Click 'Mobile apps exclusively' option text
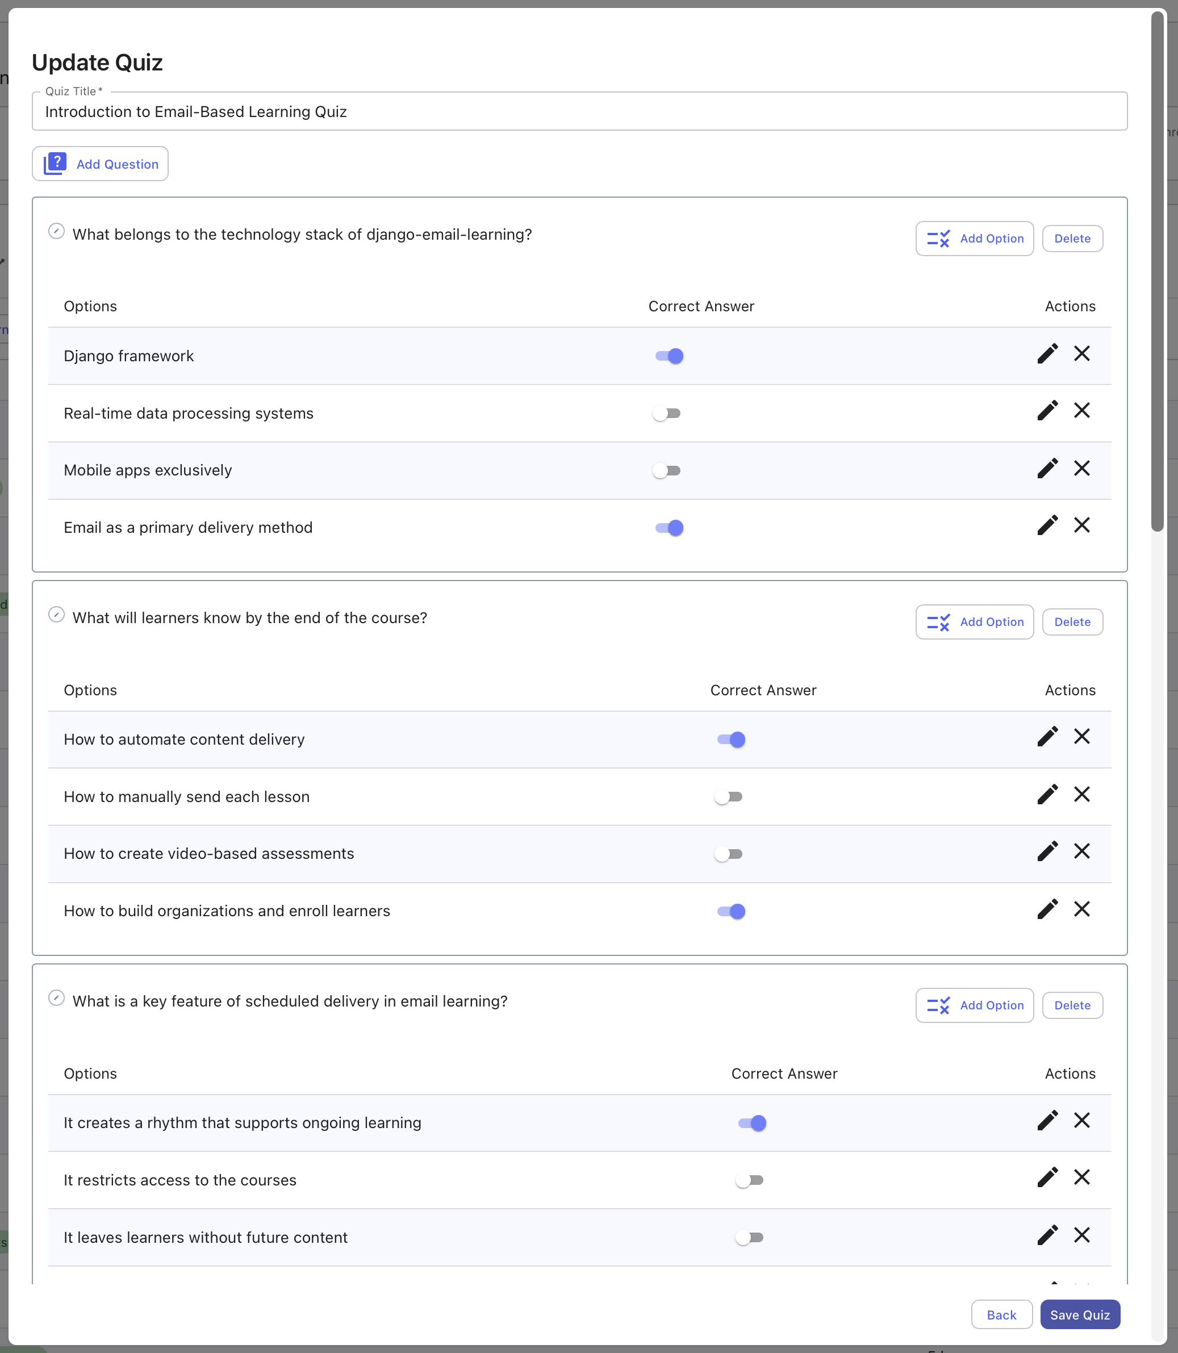The image size is (1178, 1353). point(148,471)
